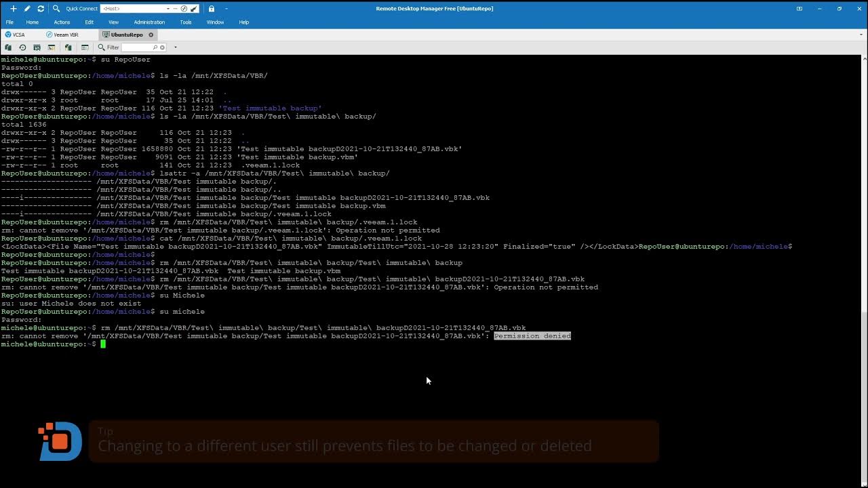The image size is (868, 488).
Task: Open the dropdown arrow next to lock icon
Action: [x=226, y=9]
